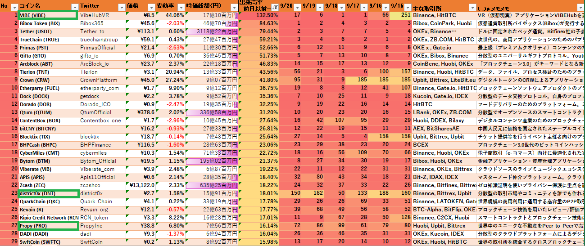Click the zcashco Twitter cell
This screenshot has height=246, width=585.
tap(101, 185)
